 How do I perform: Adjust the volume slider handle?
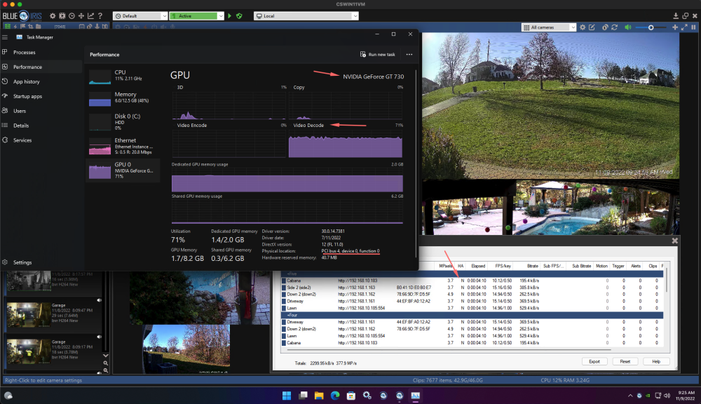(651, 27)
